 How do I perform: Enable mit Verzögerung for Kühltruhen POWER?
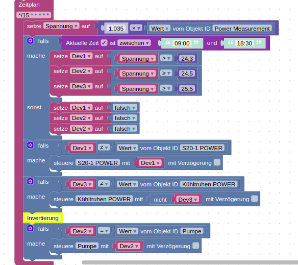point(255,199)
